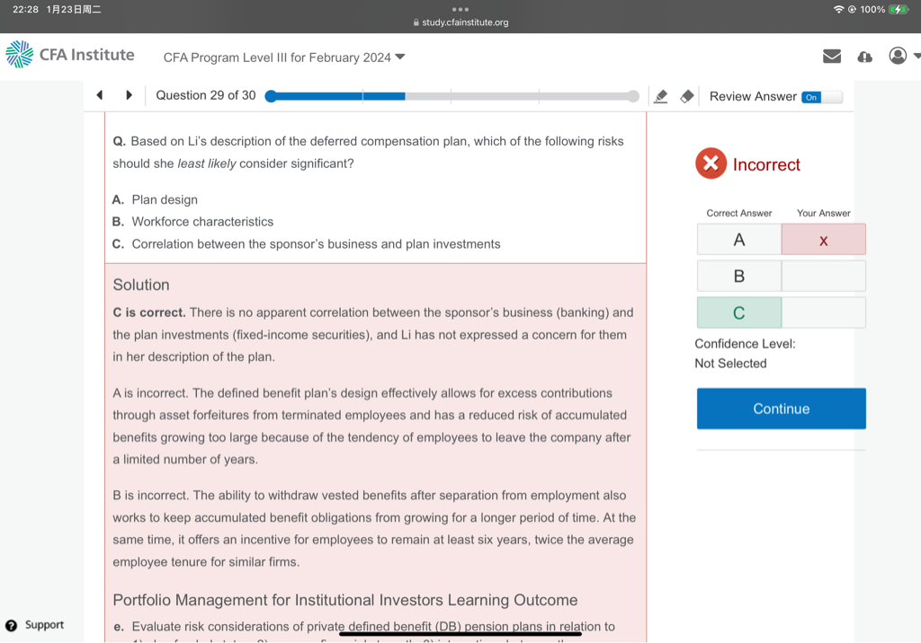Select the eraser tool
The height and width of the screenshot is (643, 921).
pos(687,96)
